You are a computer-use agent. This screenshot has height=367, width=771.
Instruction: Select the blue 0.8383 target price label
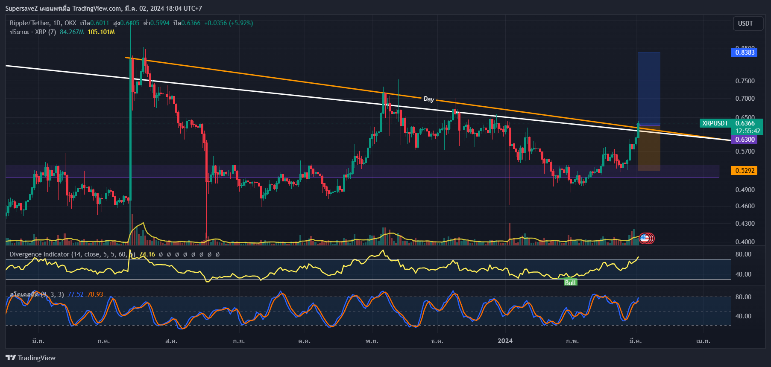click(745, 52)
